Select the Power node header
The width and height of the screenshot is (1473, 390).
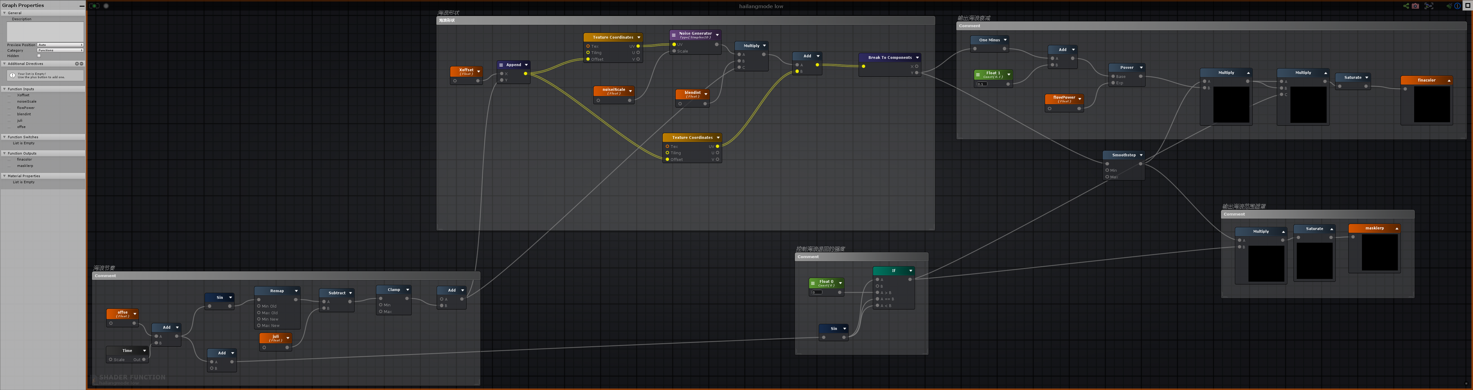click(1127, 67)
